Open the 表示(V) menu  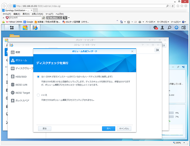point(26,14)
